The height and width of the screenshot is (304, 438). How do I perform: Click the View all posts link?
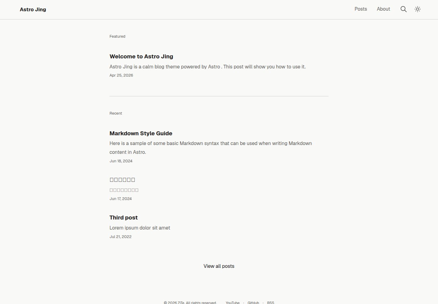coord(219,266)
